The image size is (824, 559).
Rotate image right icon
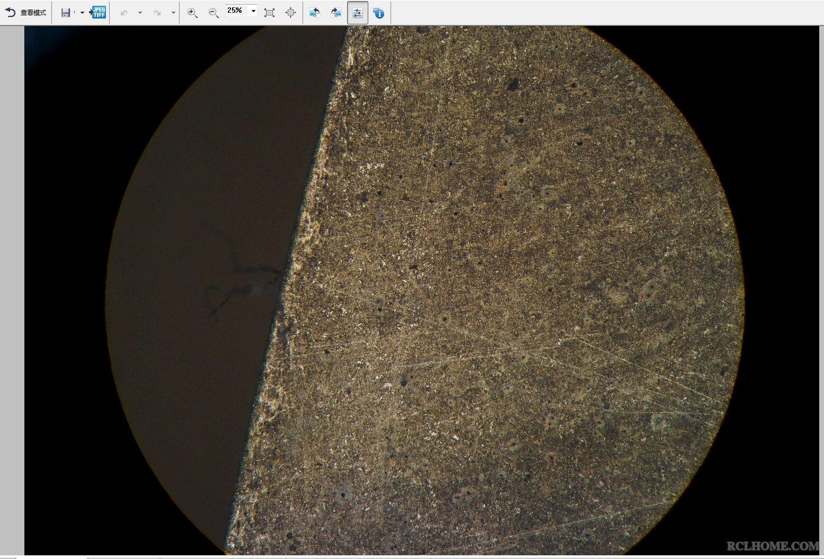pyautogui.click(x=336, y=13)
